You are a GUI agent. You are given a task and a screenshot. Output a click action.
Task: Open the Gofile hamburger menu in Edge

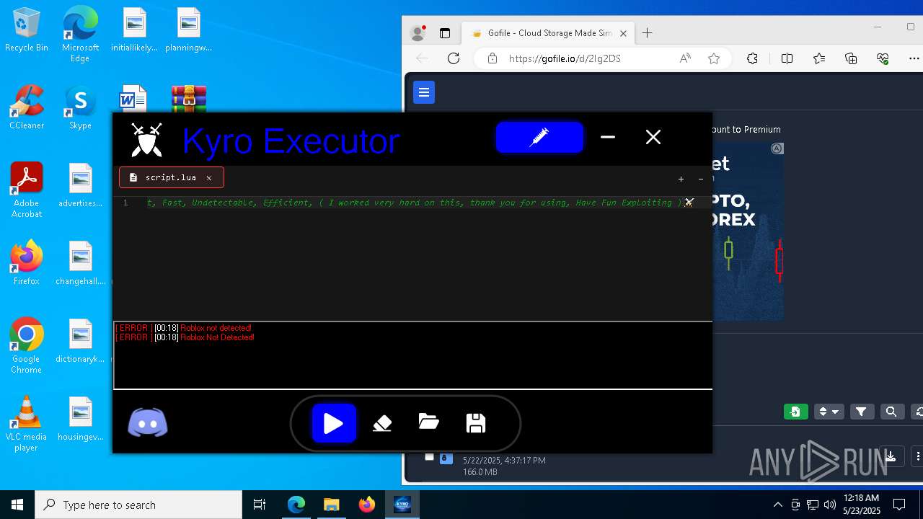(x=424, y=92)
